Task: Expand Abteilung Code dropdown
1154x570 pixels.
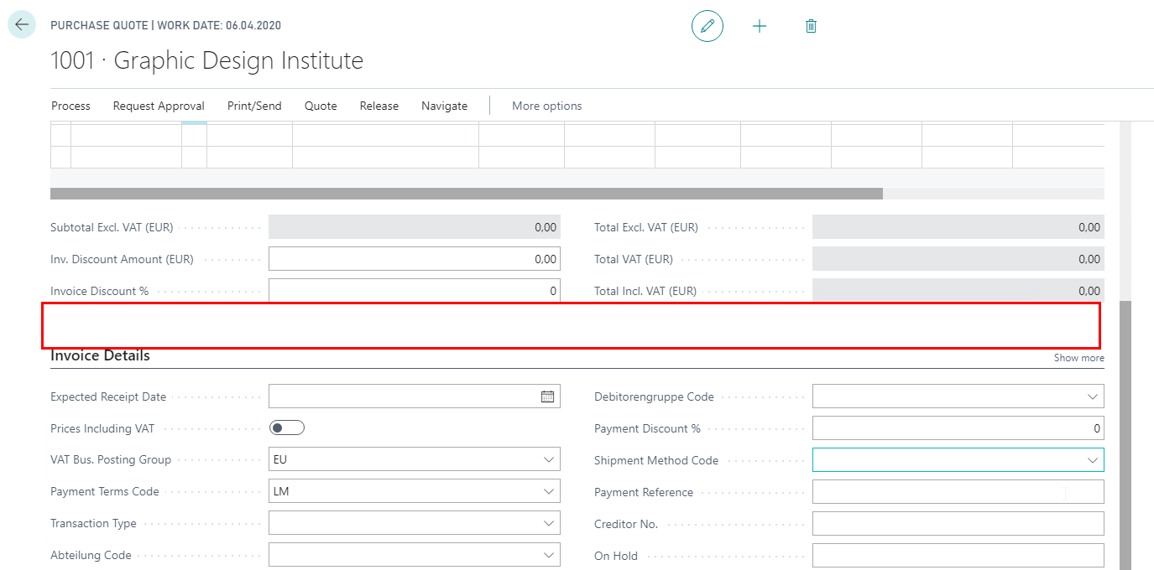Action: 549,556
